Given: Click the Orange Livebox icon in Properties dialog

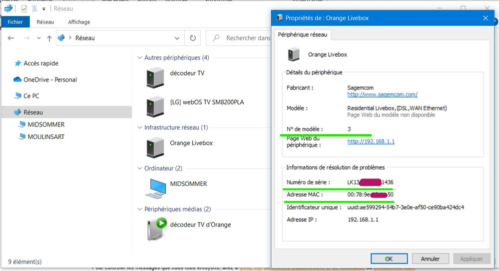Looking at the screenshot, I should pos(293,54).
